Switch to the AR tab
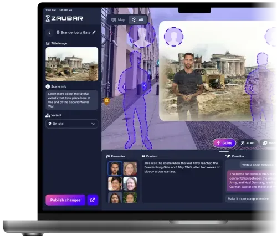Viewport: 277px width, 240px height. tap(138, 20)
